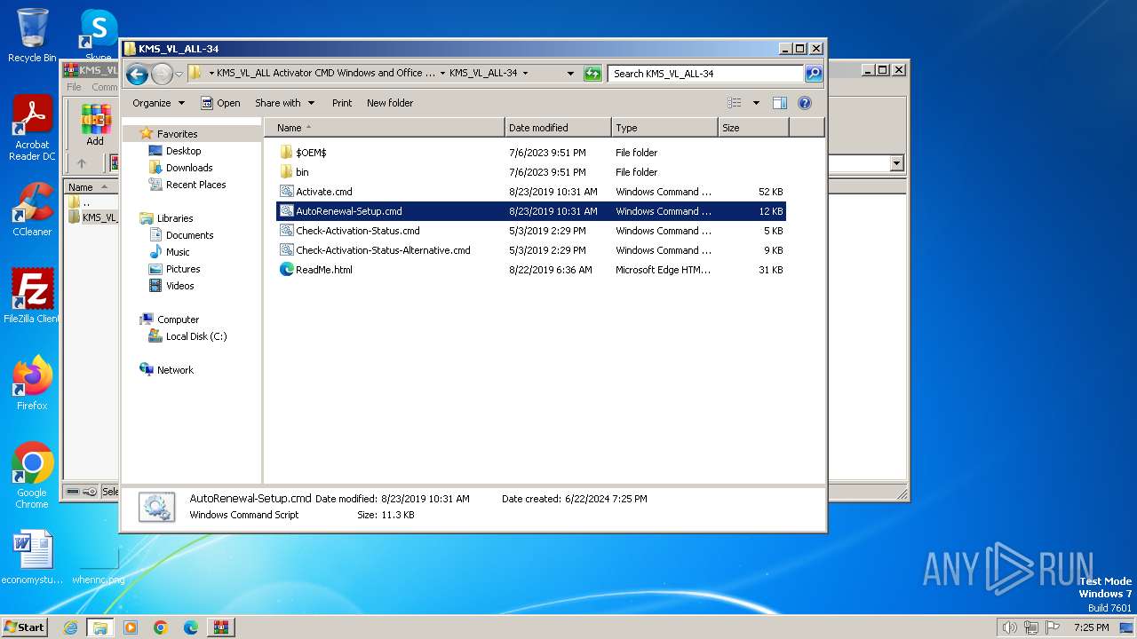The width and height of the screenshot is (1137, 639).
Task: Click the search magnifier icon
Action: click(x=813, y=74)
